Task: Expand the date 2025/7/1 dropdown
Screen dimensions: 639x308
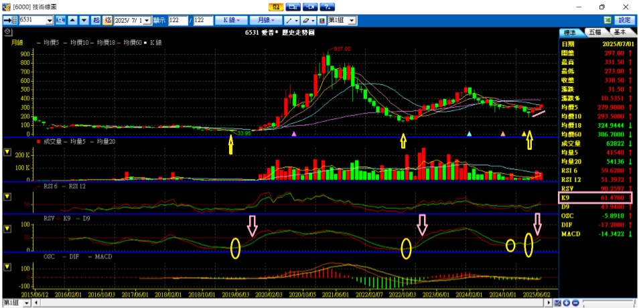Action: click(148, 21)
